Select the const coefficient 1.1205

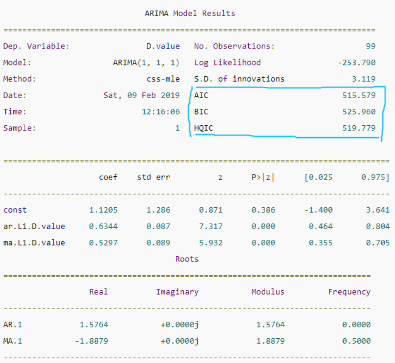coord(103,210)
